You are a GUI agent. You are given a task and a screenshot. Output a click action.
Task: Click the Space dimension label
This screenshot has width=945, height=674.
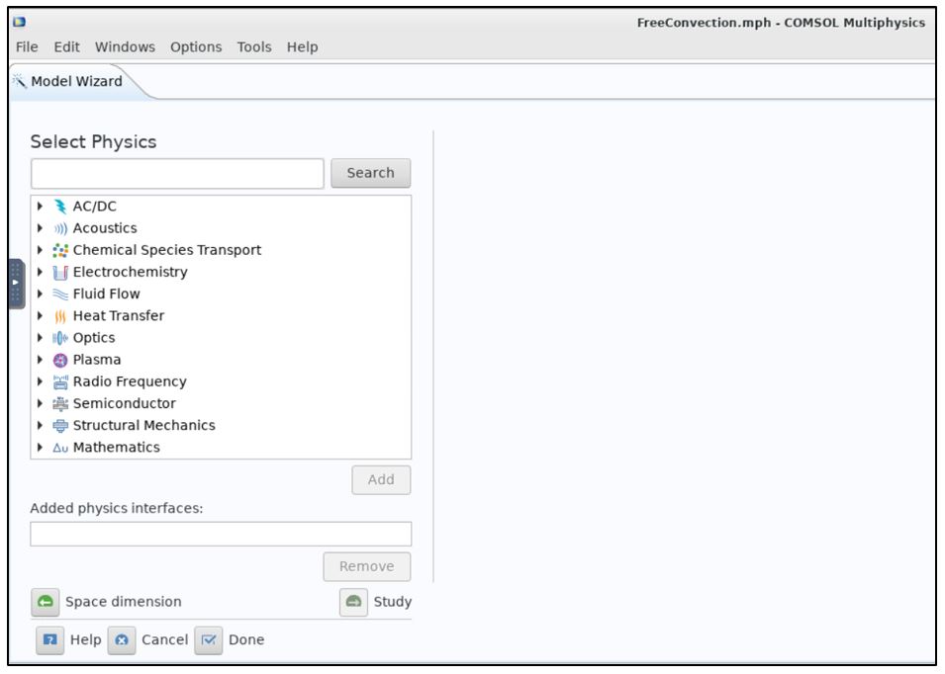pyautogui.click(x=123, y=602)
